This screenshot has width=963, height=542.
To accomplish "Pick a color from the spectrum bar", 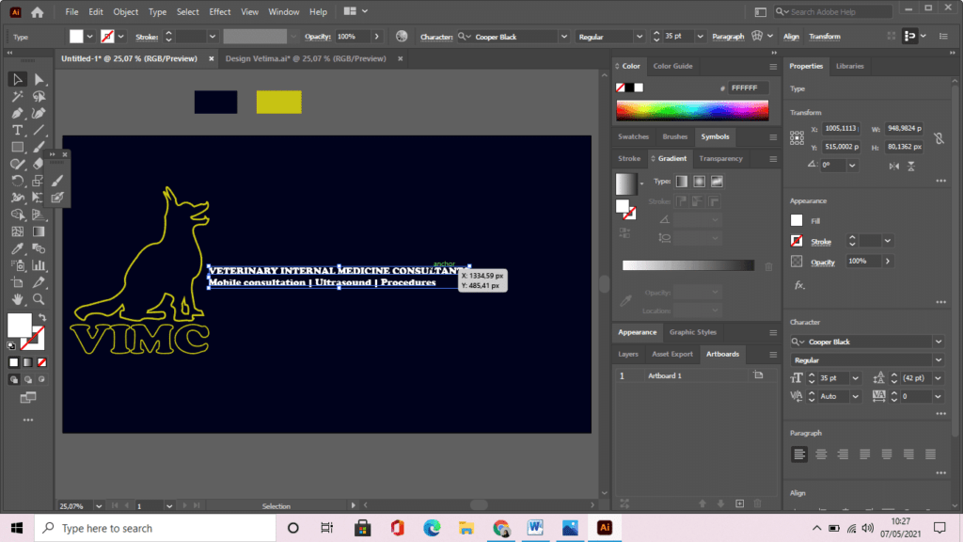I will coord(692,110).
